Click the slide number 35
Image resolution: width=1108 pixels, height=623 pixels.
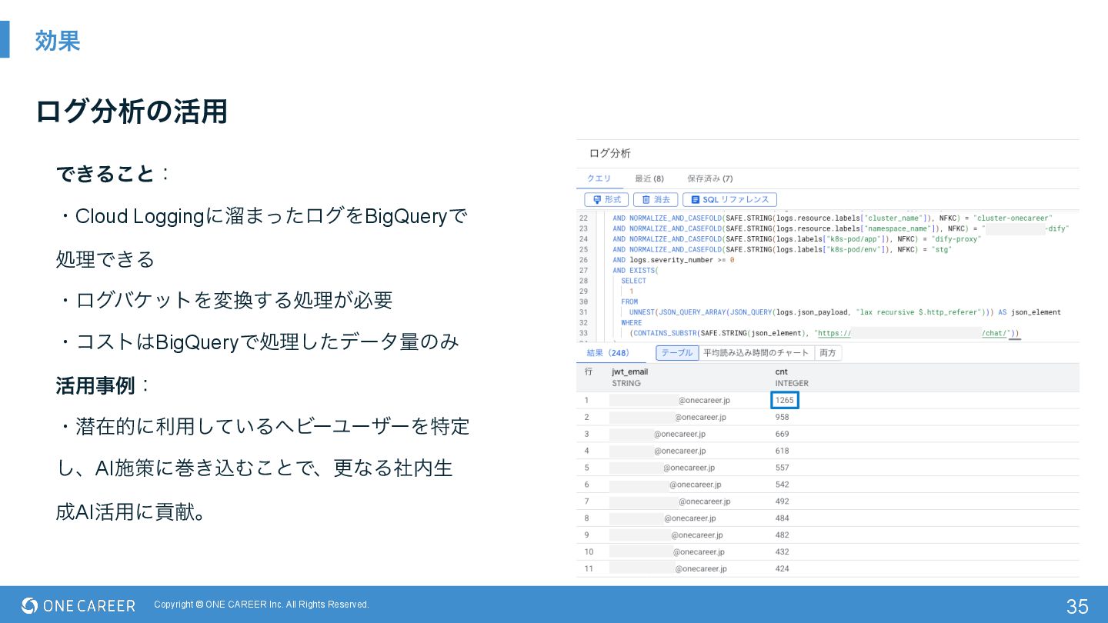(1077, 606)
